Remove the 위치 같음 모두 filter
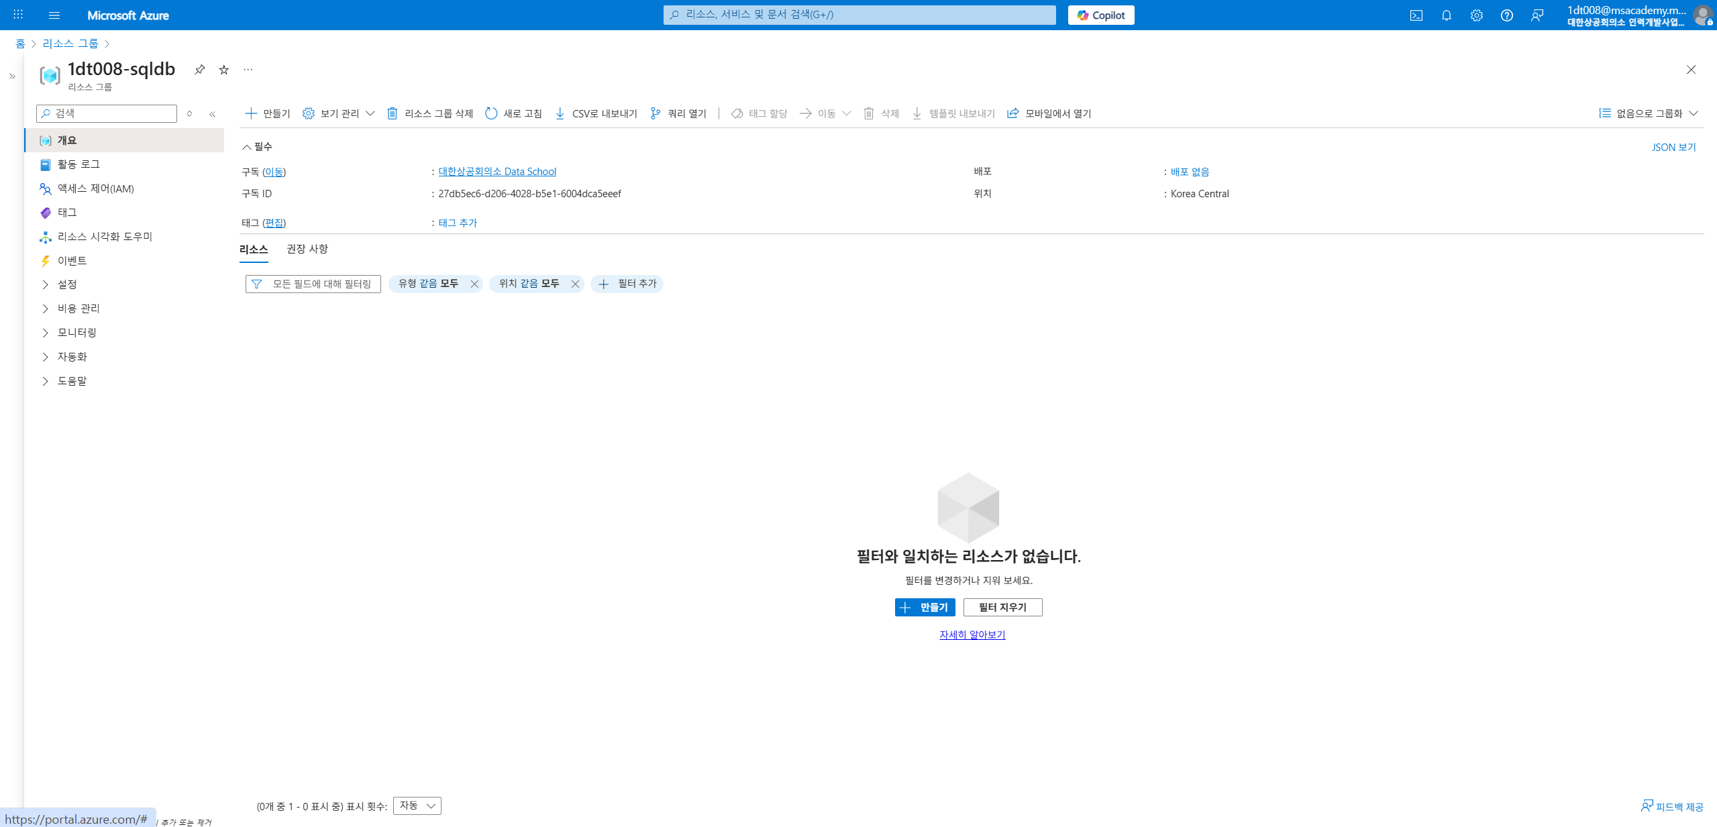Image resolution: width=1717 pixels, height=827 pixels. (575, 284)
